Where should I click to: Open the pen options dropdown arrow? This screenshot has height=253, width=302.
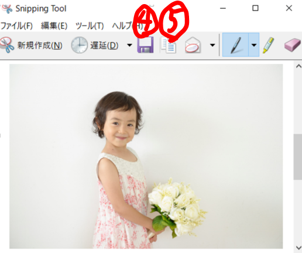coord(254,45)
